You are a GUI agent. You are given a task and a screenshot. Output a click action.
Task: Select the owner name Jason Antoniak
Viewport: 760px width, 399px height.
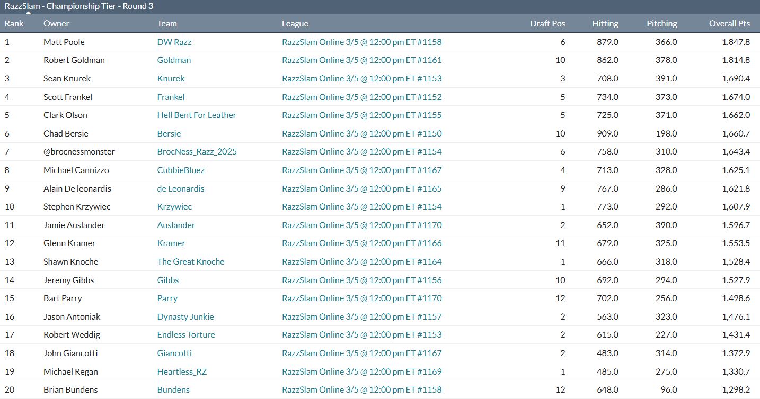[72, 316]
